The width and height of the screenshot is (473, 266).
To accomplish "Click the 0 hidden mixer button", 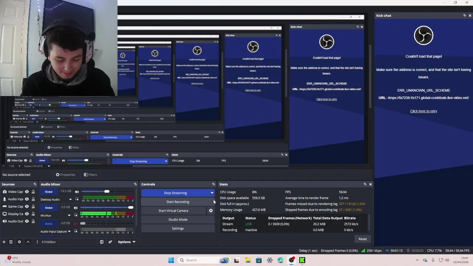I will pyautogui.click(x=48, y=242).
